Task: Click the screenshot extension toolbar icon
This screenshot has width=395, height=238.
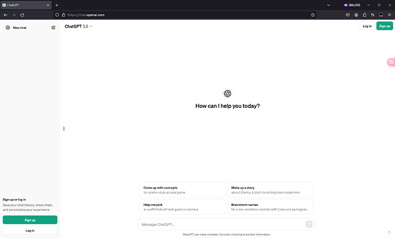Action: pos(381,15)
